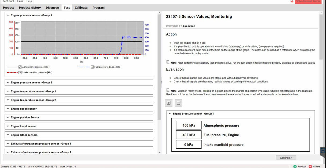Click the blue panel icon on the right edge

pyautogui.click(x=323, y=150)
